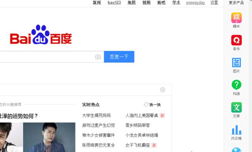
Task: Open the photo of man in blue jacket
Action: [49, 137]
